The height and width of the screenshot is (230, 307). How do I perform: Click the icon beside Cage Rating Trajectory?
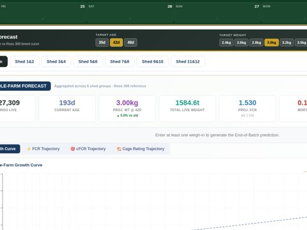pos(119,149)
